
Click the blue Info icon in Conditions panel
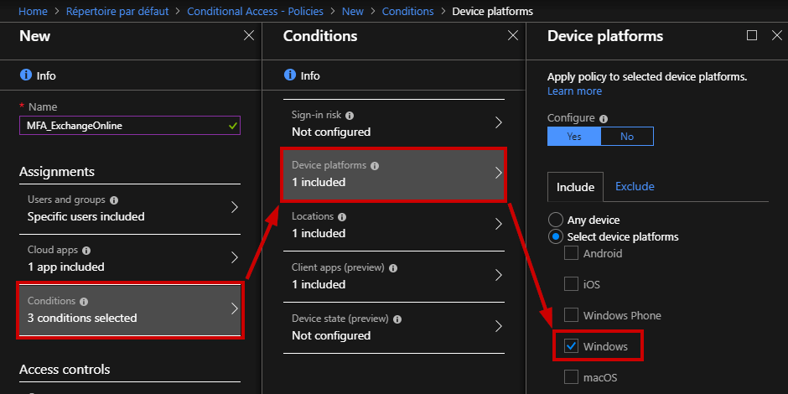pos(289,75)
